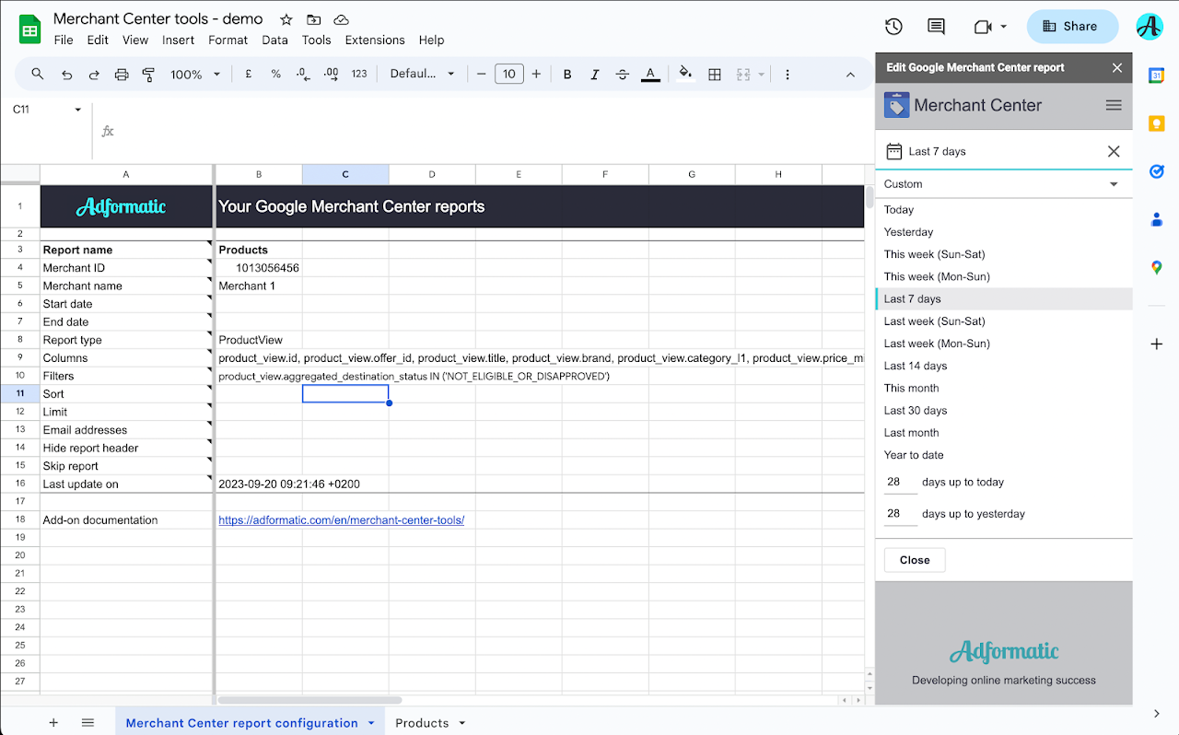Open Google Keep in side panel
The image size is (1179, 735).
[1156, 123]
